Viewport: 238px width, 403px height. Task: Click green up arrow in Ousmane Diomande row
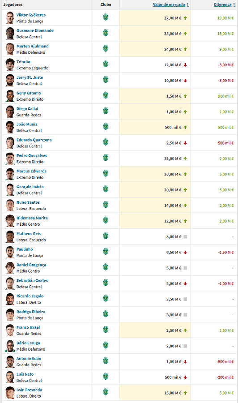pyautogui.click(x=185, y=34)
